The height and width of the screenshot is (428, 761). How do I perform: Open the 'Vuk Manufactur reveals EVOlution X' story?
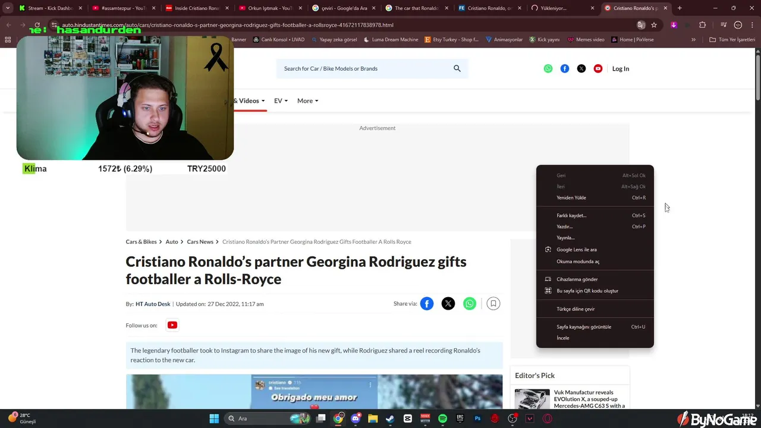point(589,399)
